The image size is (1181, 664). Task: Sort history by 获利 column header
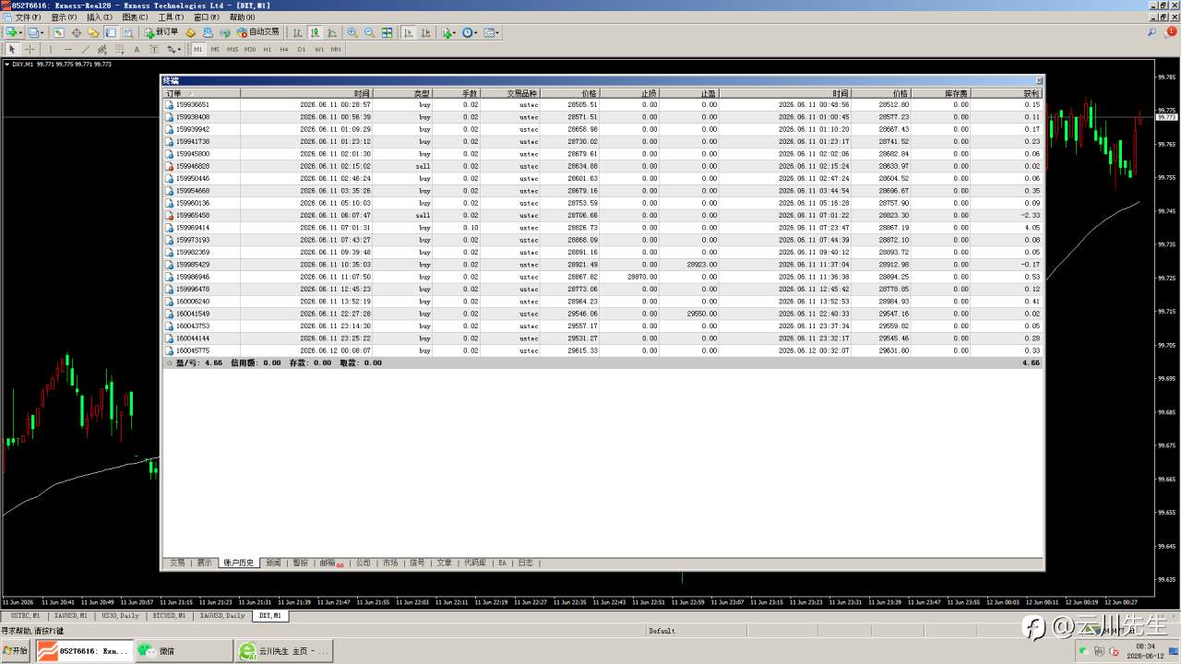tap(1031, 93)
